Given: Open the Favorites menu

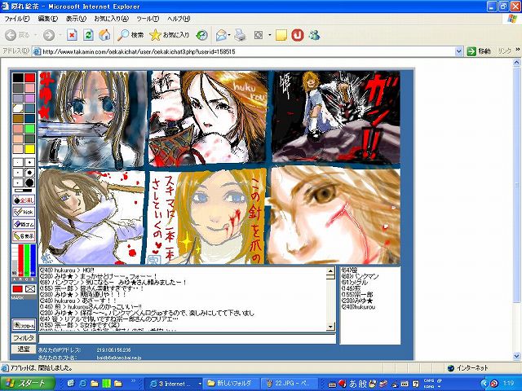Looking at the screenshot, I should pos(112,19).
